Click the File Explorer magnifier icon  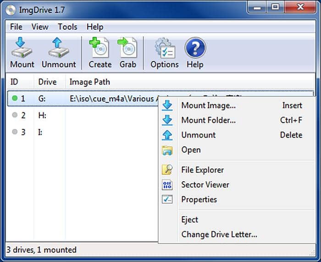(x=167, y=170)
